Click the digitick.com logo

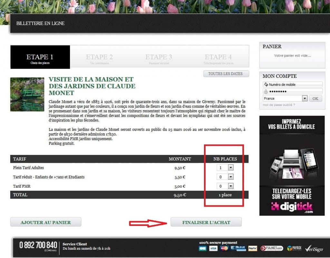(x=292, y=207)
